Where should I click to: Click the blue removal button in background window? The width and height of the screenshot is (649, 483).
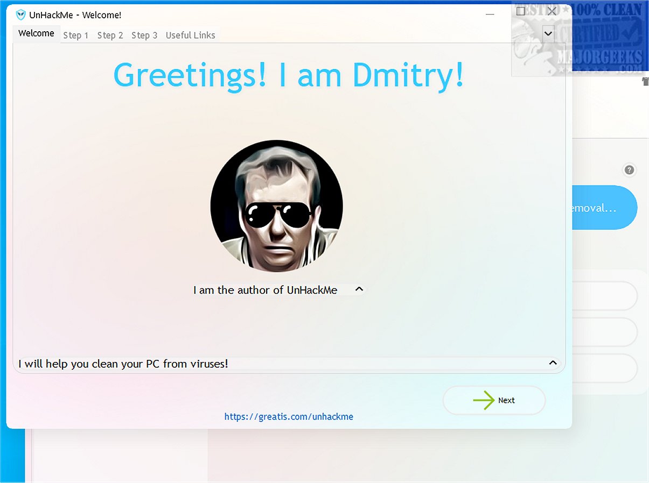tap(604, 208)
